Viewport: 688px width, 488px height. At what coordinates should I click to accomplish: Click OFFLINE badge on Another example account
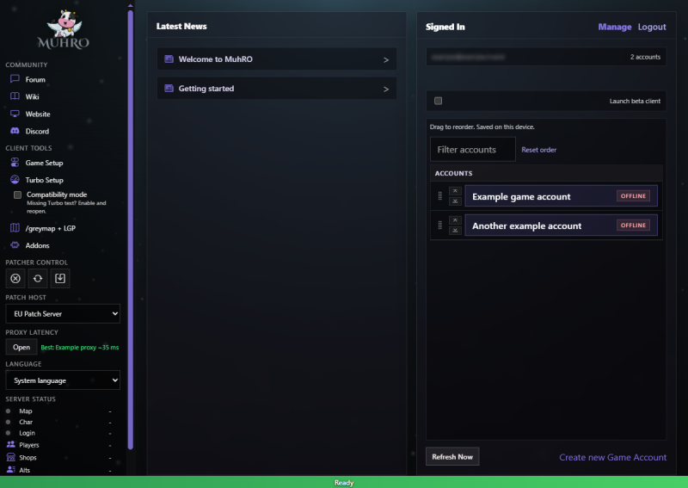[633, 225]
